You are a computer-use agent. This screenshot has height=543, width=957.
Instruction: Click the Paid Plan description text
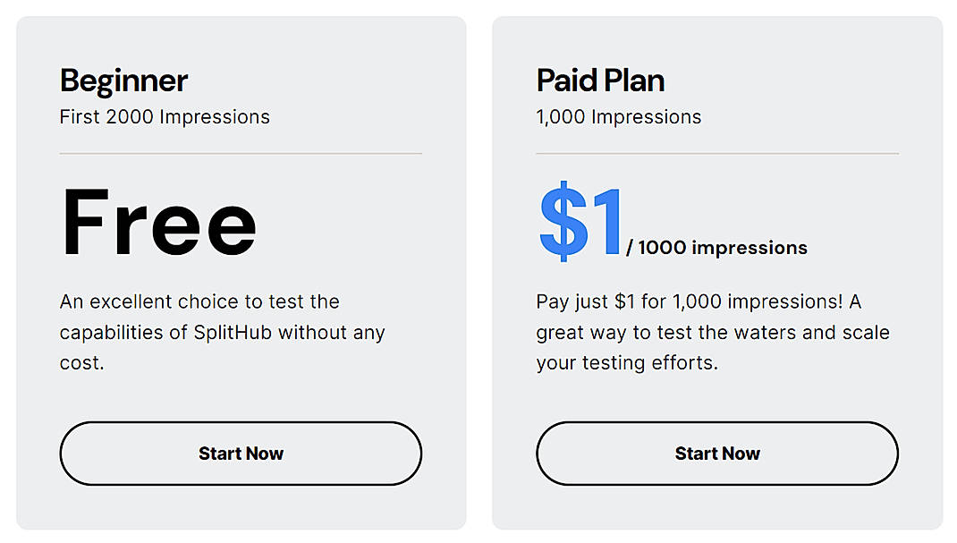[x=711, y=332]
